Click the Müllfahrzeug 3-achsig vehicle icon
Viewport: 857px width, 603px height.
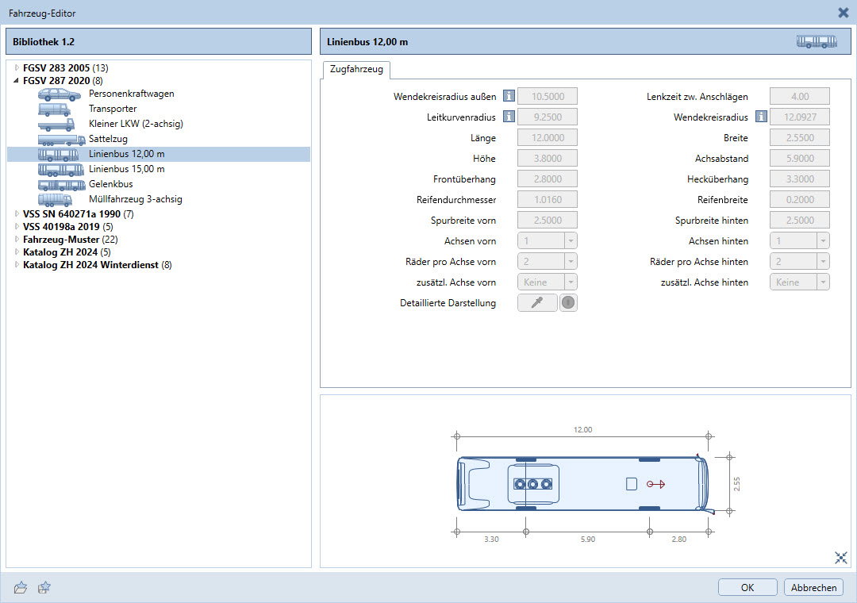tap(56, 199)
